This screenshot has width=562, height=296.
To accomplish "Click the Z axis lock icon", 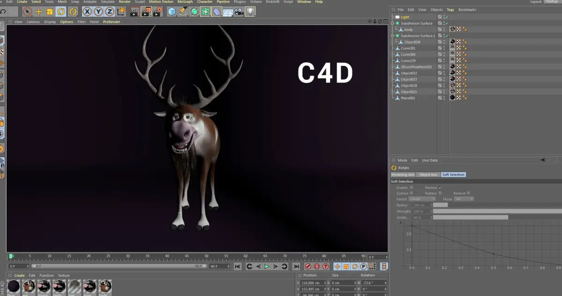I will point(110,12).
